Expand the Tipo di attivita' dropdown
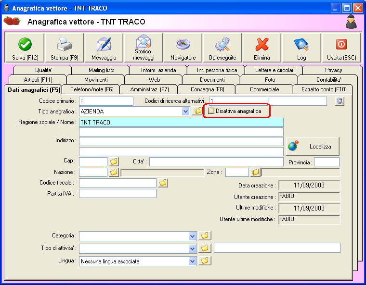 tap(192, 248)
